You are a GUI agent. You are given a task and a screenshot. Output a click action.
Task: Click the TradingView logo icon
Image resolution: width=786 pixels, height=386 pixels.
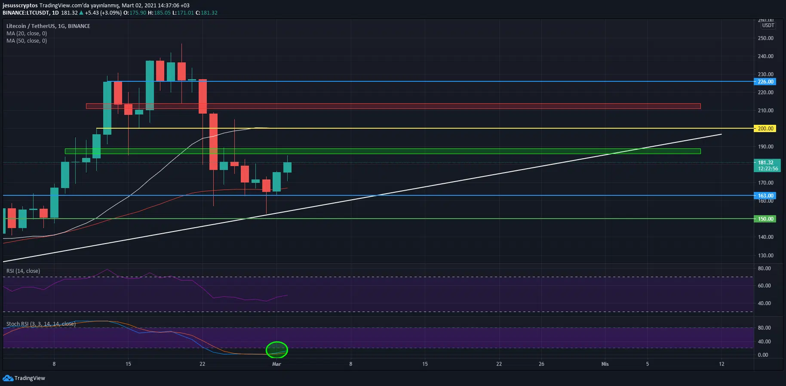coord(8,378)
